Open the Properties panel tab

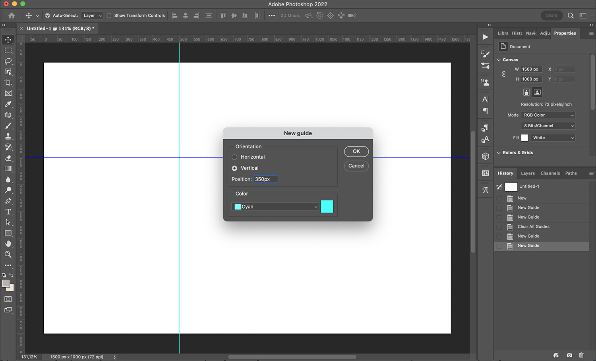pyautogui.click(x=565, y=33)
